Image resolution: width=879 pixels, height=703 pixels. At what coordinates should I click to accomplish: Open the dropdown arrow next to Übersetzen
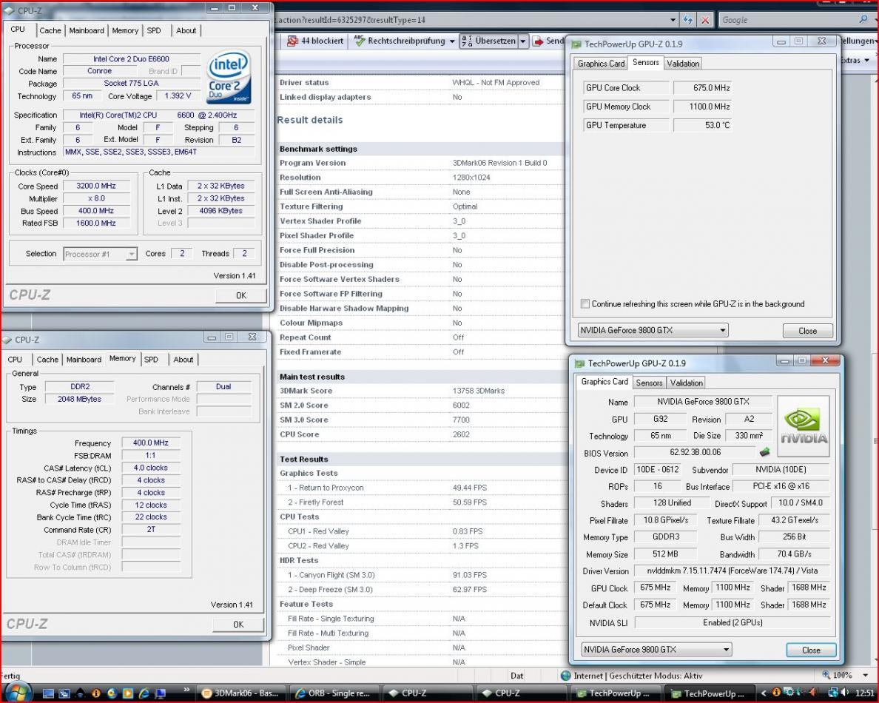point(523,41)
